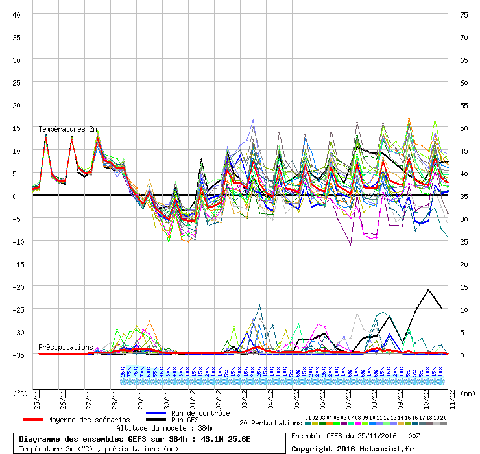Image resolution: width=480 pixels, height=454 pixels.
Task: Click the 11/12 end date label
Action: (x=453, y=400)
